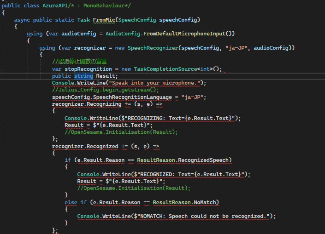Image resolution: width=325 pixels, height=234 pixels.
Task: Click the SpeechRecognizer type name
Action: click(x=153, y=48)
